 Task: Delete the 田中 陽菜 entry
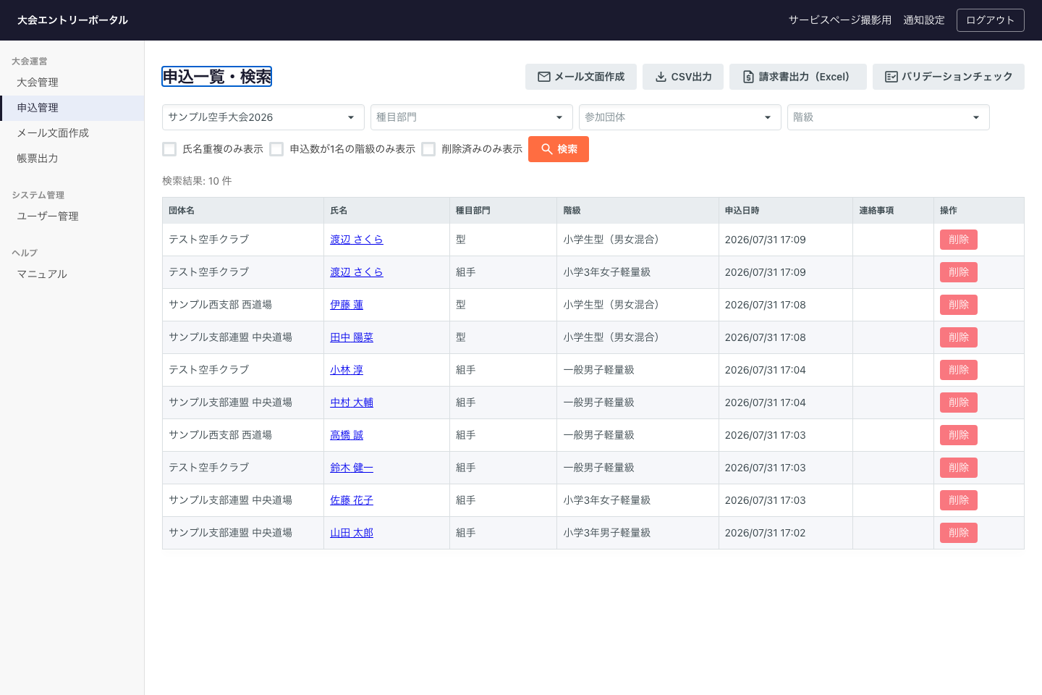tap(959, 337)
